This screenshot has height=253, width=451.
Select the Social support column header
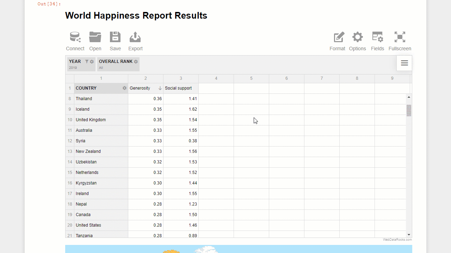181,88
